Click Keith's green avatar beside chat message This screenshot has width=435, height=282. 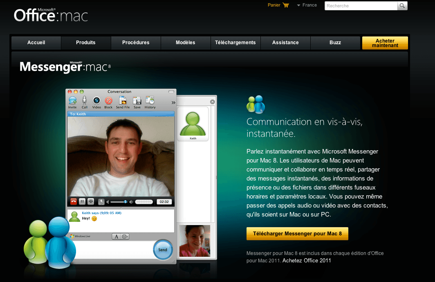74,217
